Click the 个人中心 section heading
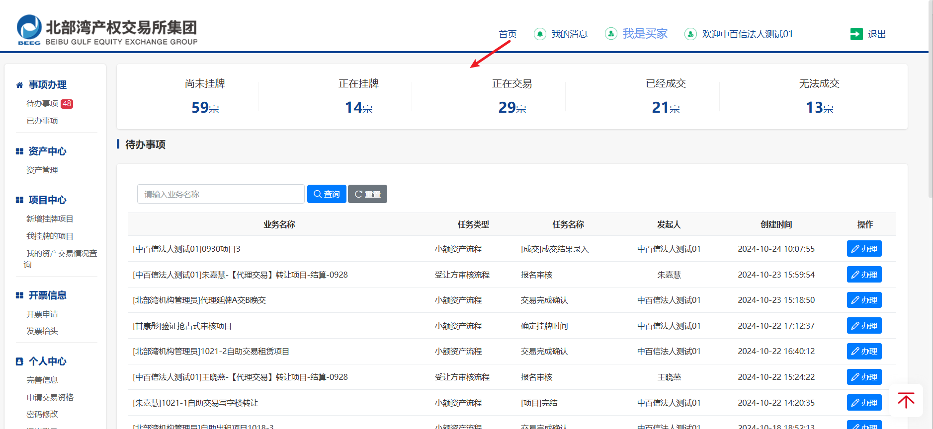The image size is (933, 429). (x=47, y=361)
